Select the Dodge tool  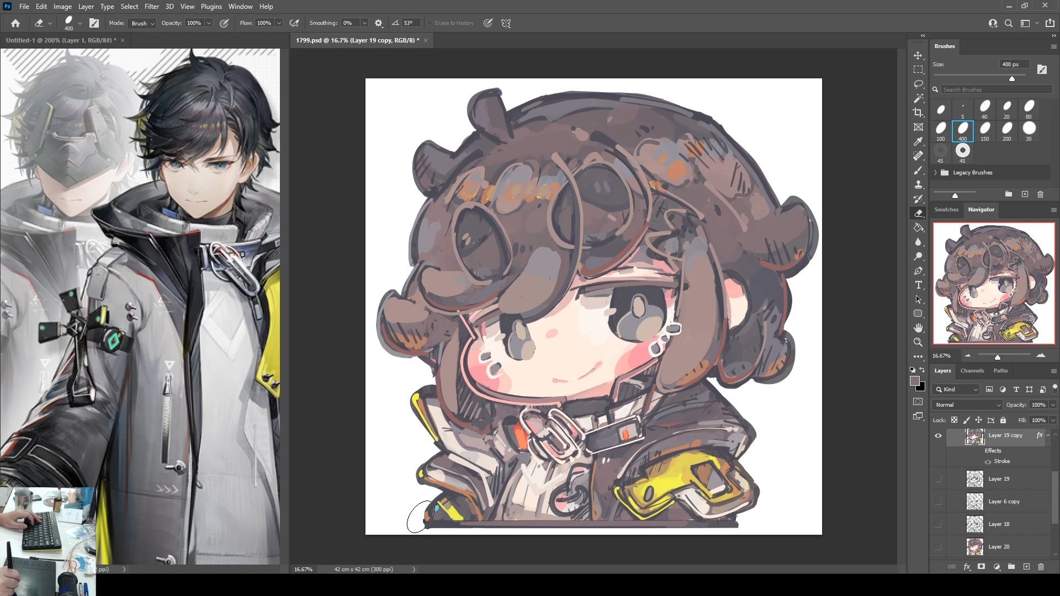[x=918, y=256]
